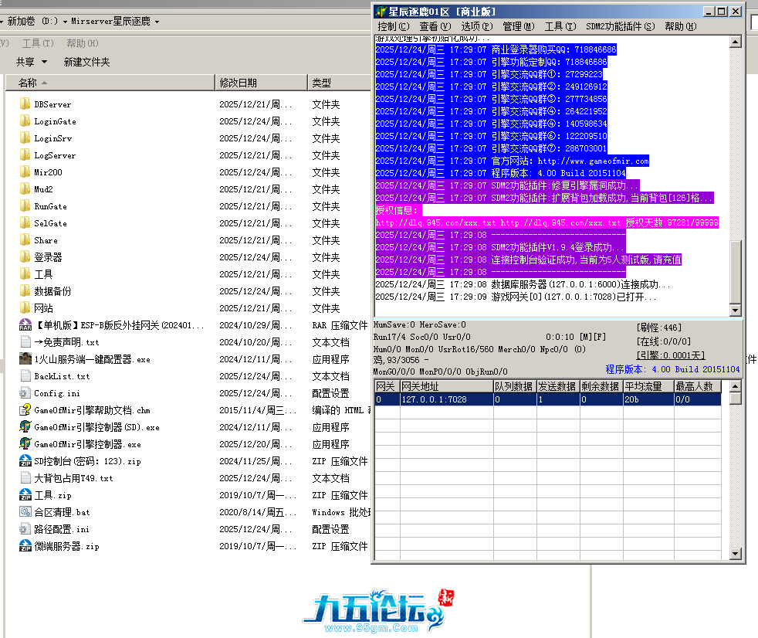Click the 合区清理.bat batch file icon
The image size is (758, 638).
pyautogui.click(x=25, y=512)
